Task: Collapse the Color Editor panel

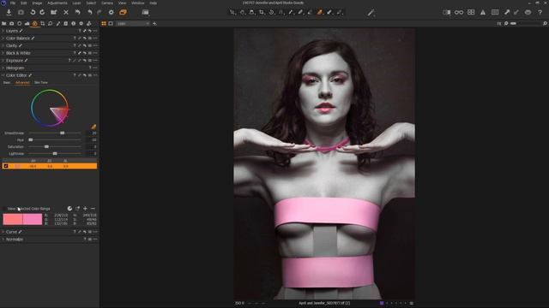Action: pos(3,75)
